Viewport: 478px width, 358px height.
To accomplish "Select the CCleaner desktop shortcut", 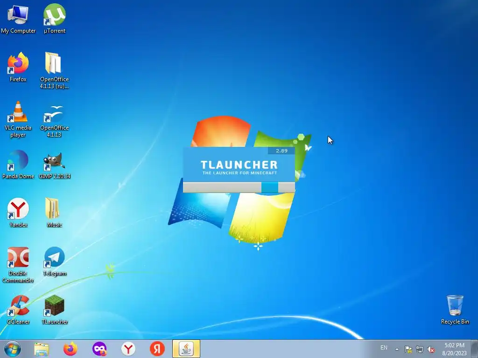I will tap(18, 310).
